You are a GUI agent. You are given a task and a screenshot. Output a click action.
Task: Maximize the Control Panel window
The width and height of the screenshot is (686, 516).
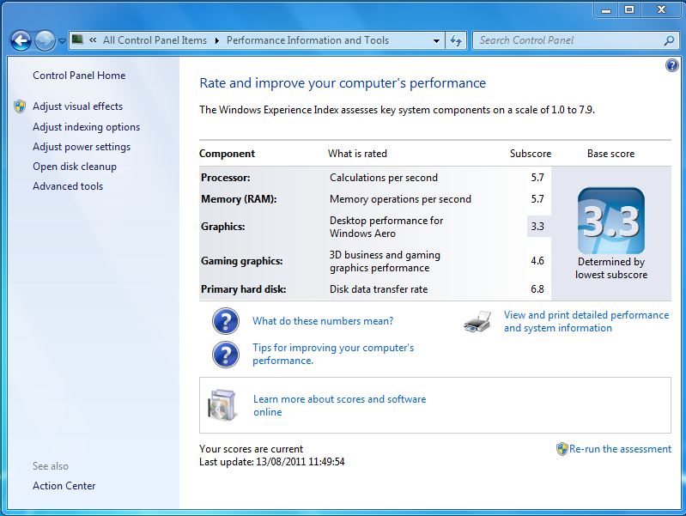629,9
